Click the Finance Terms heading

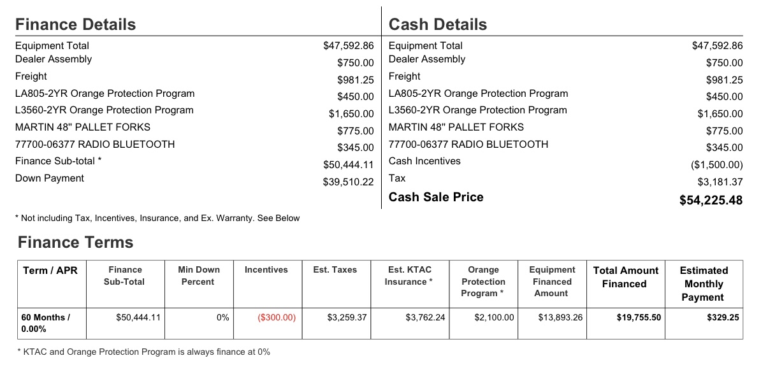[x=76, y=242]
